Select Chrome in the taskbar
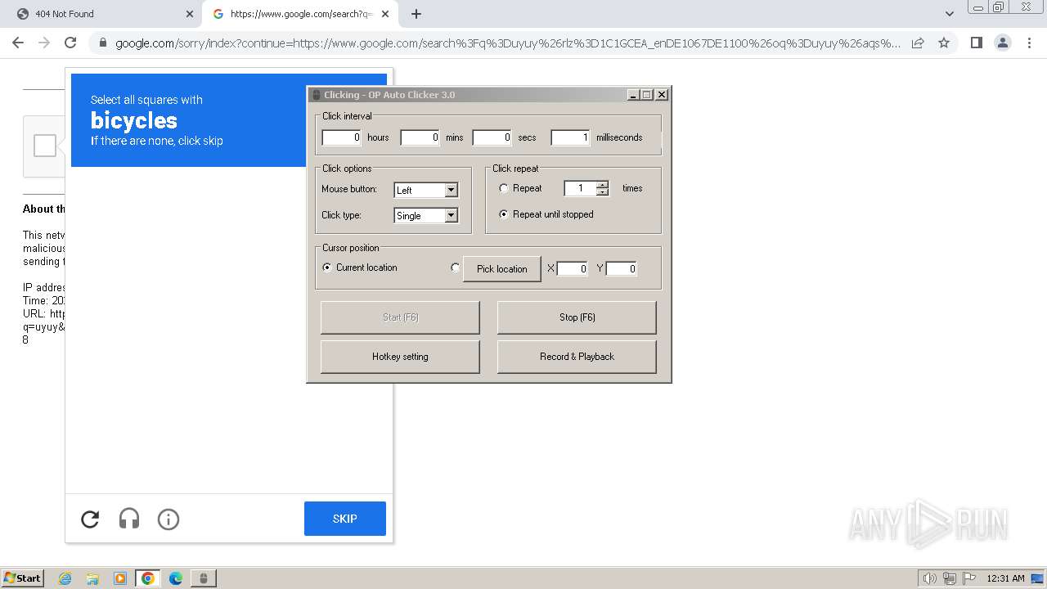The width and height of the screenshot is (1047, 589). click(x=148, y=578)
